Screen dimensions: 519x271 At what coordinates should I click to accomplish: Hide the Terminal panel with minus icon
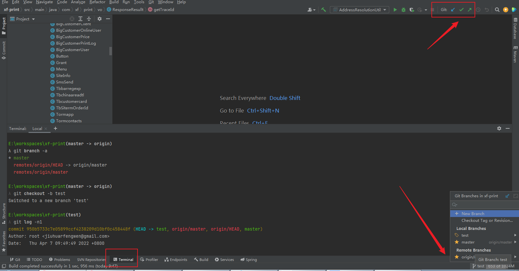(508, 128)
